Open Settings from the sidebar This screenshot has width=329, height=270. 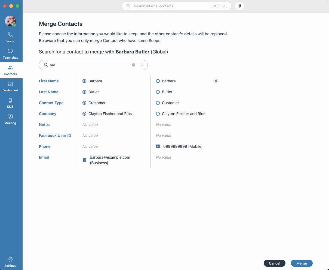10,261
